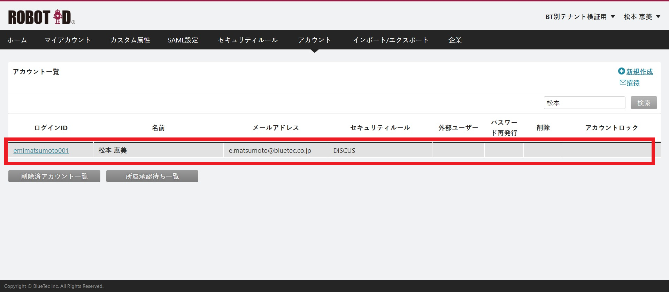669x292 pixels.
Task: Show the 削除済アカウント一覧 list
Action: pyautogui.click(x=54, y=176)
